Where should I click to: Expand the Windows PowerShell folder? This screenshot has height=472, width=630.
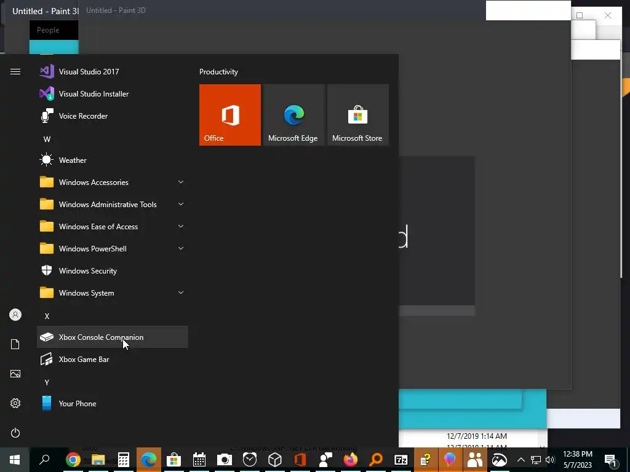(113, 249)
